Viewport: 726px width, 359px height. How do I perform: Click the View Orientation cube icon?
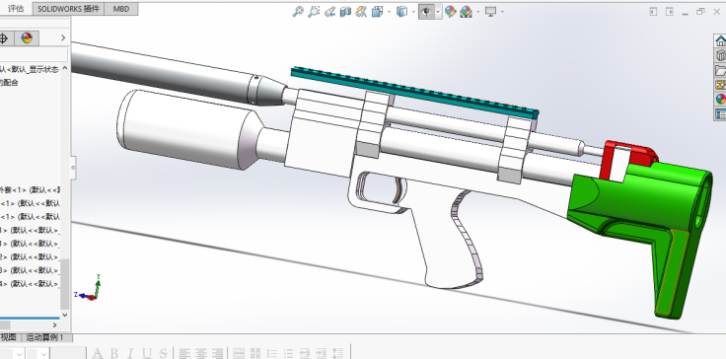[378, 12]
